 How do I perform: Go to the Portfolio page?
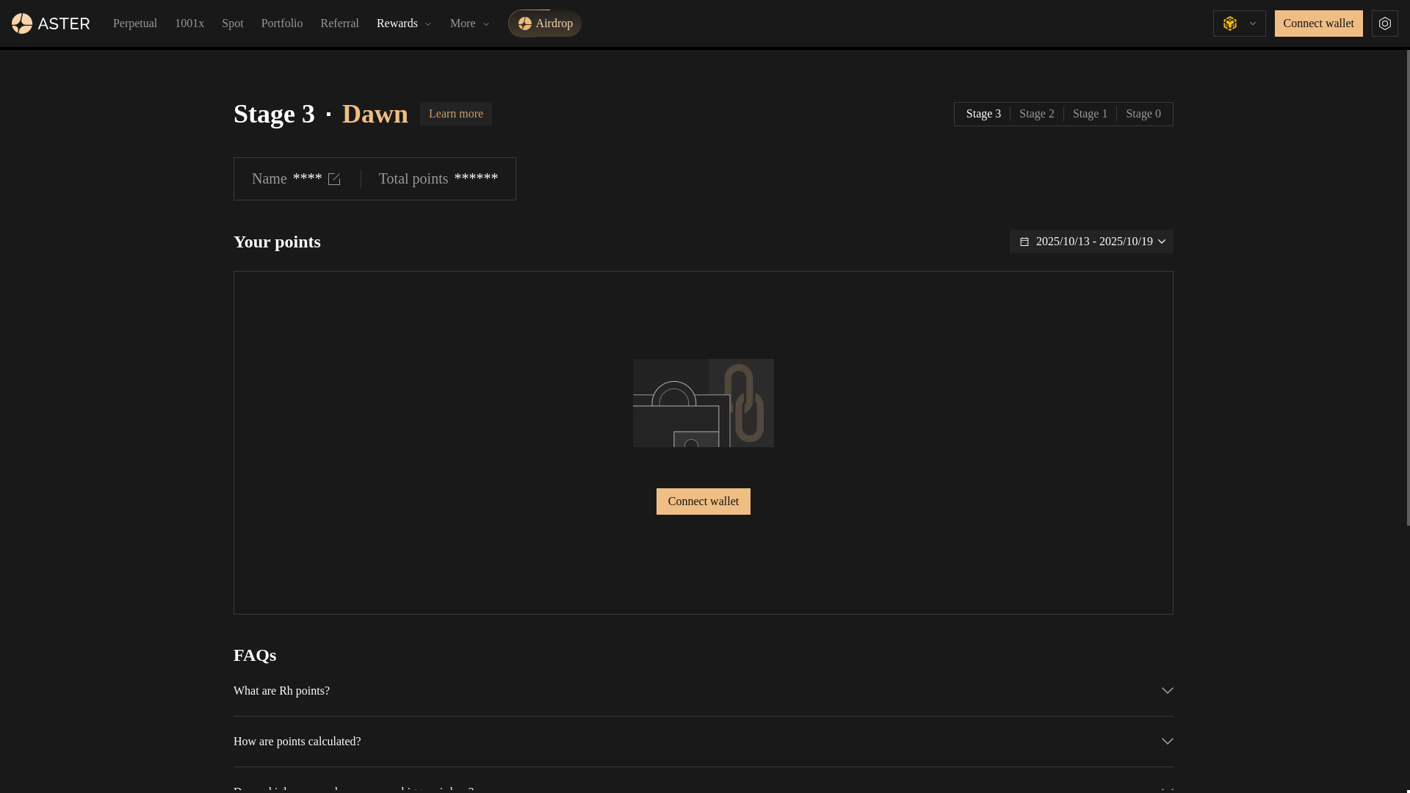282,23
